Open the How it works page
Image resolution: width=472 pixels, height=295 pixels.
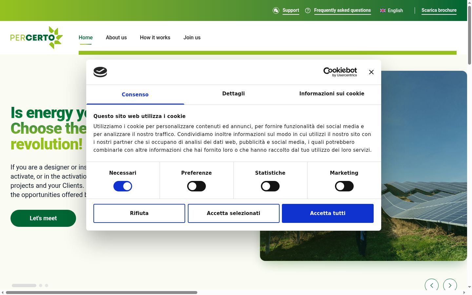(155, 37)
